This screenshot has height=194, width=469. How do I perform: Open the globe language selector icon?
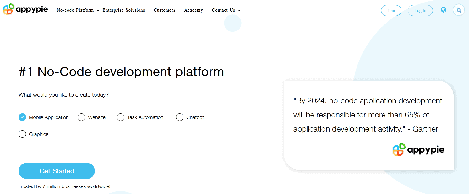pos(444,10)
